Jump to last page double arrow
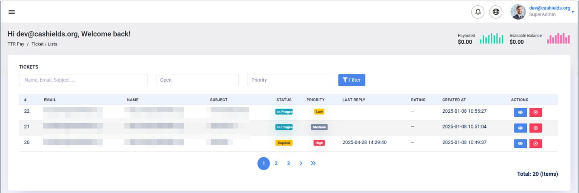Viewport: 579px width, 193px height. click(x=313, y=163)
